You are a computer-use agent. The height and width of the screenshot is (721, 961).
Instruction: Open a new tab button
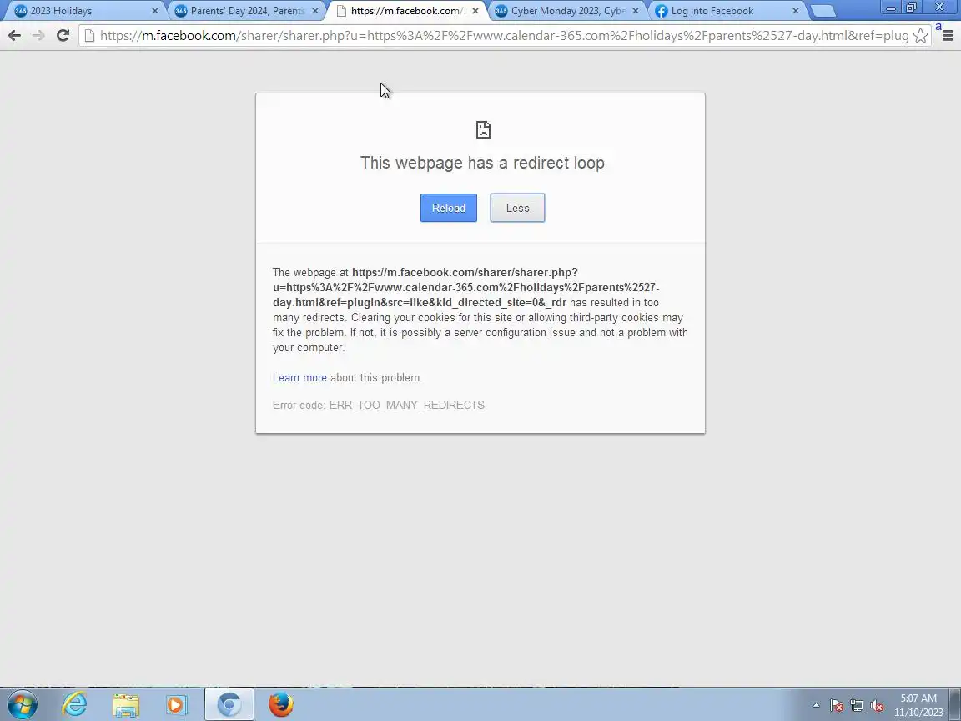click(823, 11)
